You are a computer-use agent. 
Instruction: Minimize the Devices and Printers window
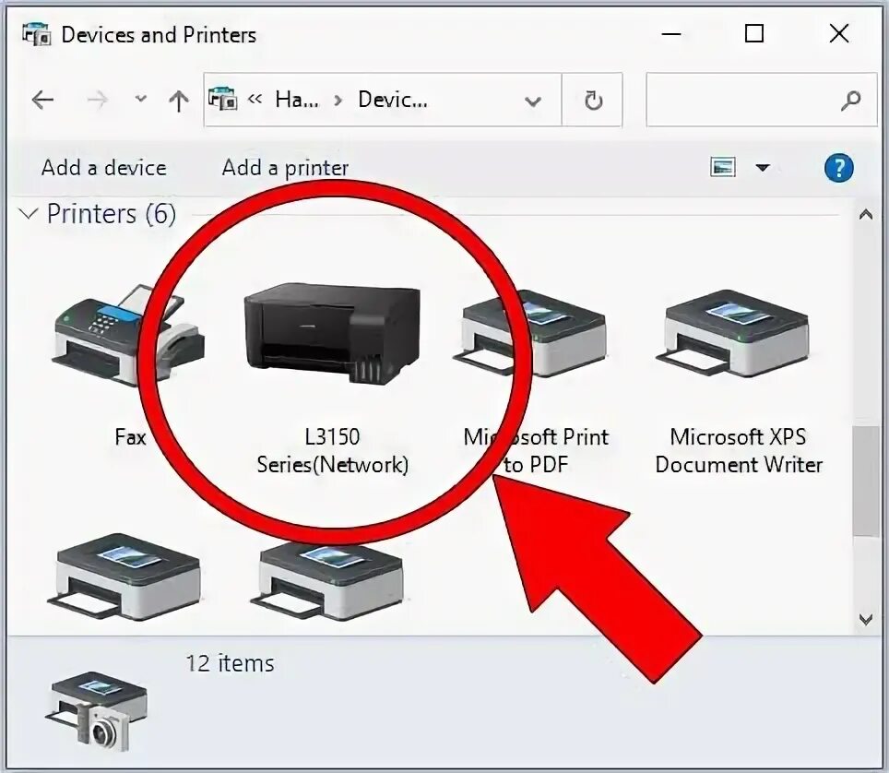pyautogui.click(x=670, y=35)
